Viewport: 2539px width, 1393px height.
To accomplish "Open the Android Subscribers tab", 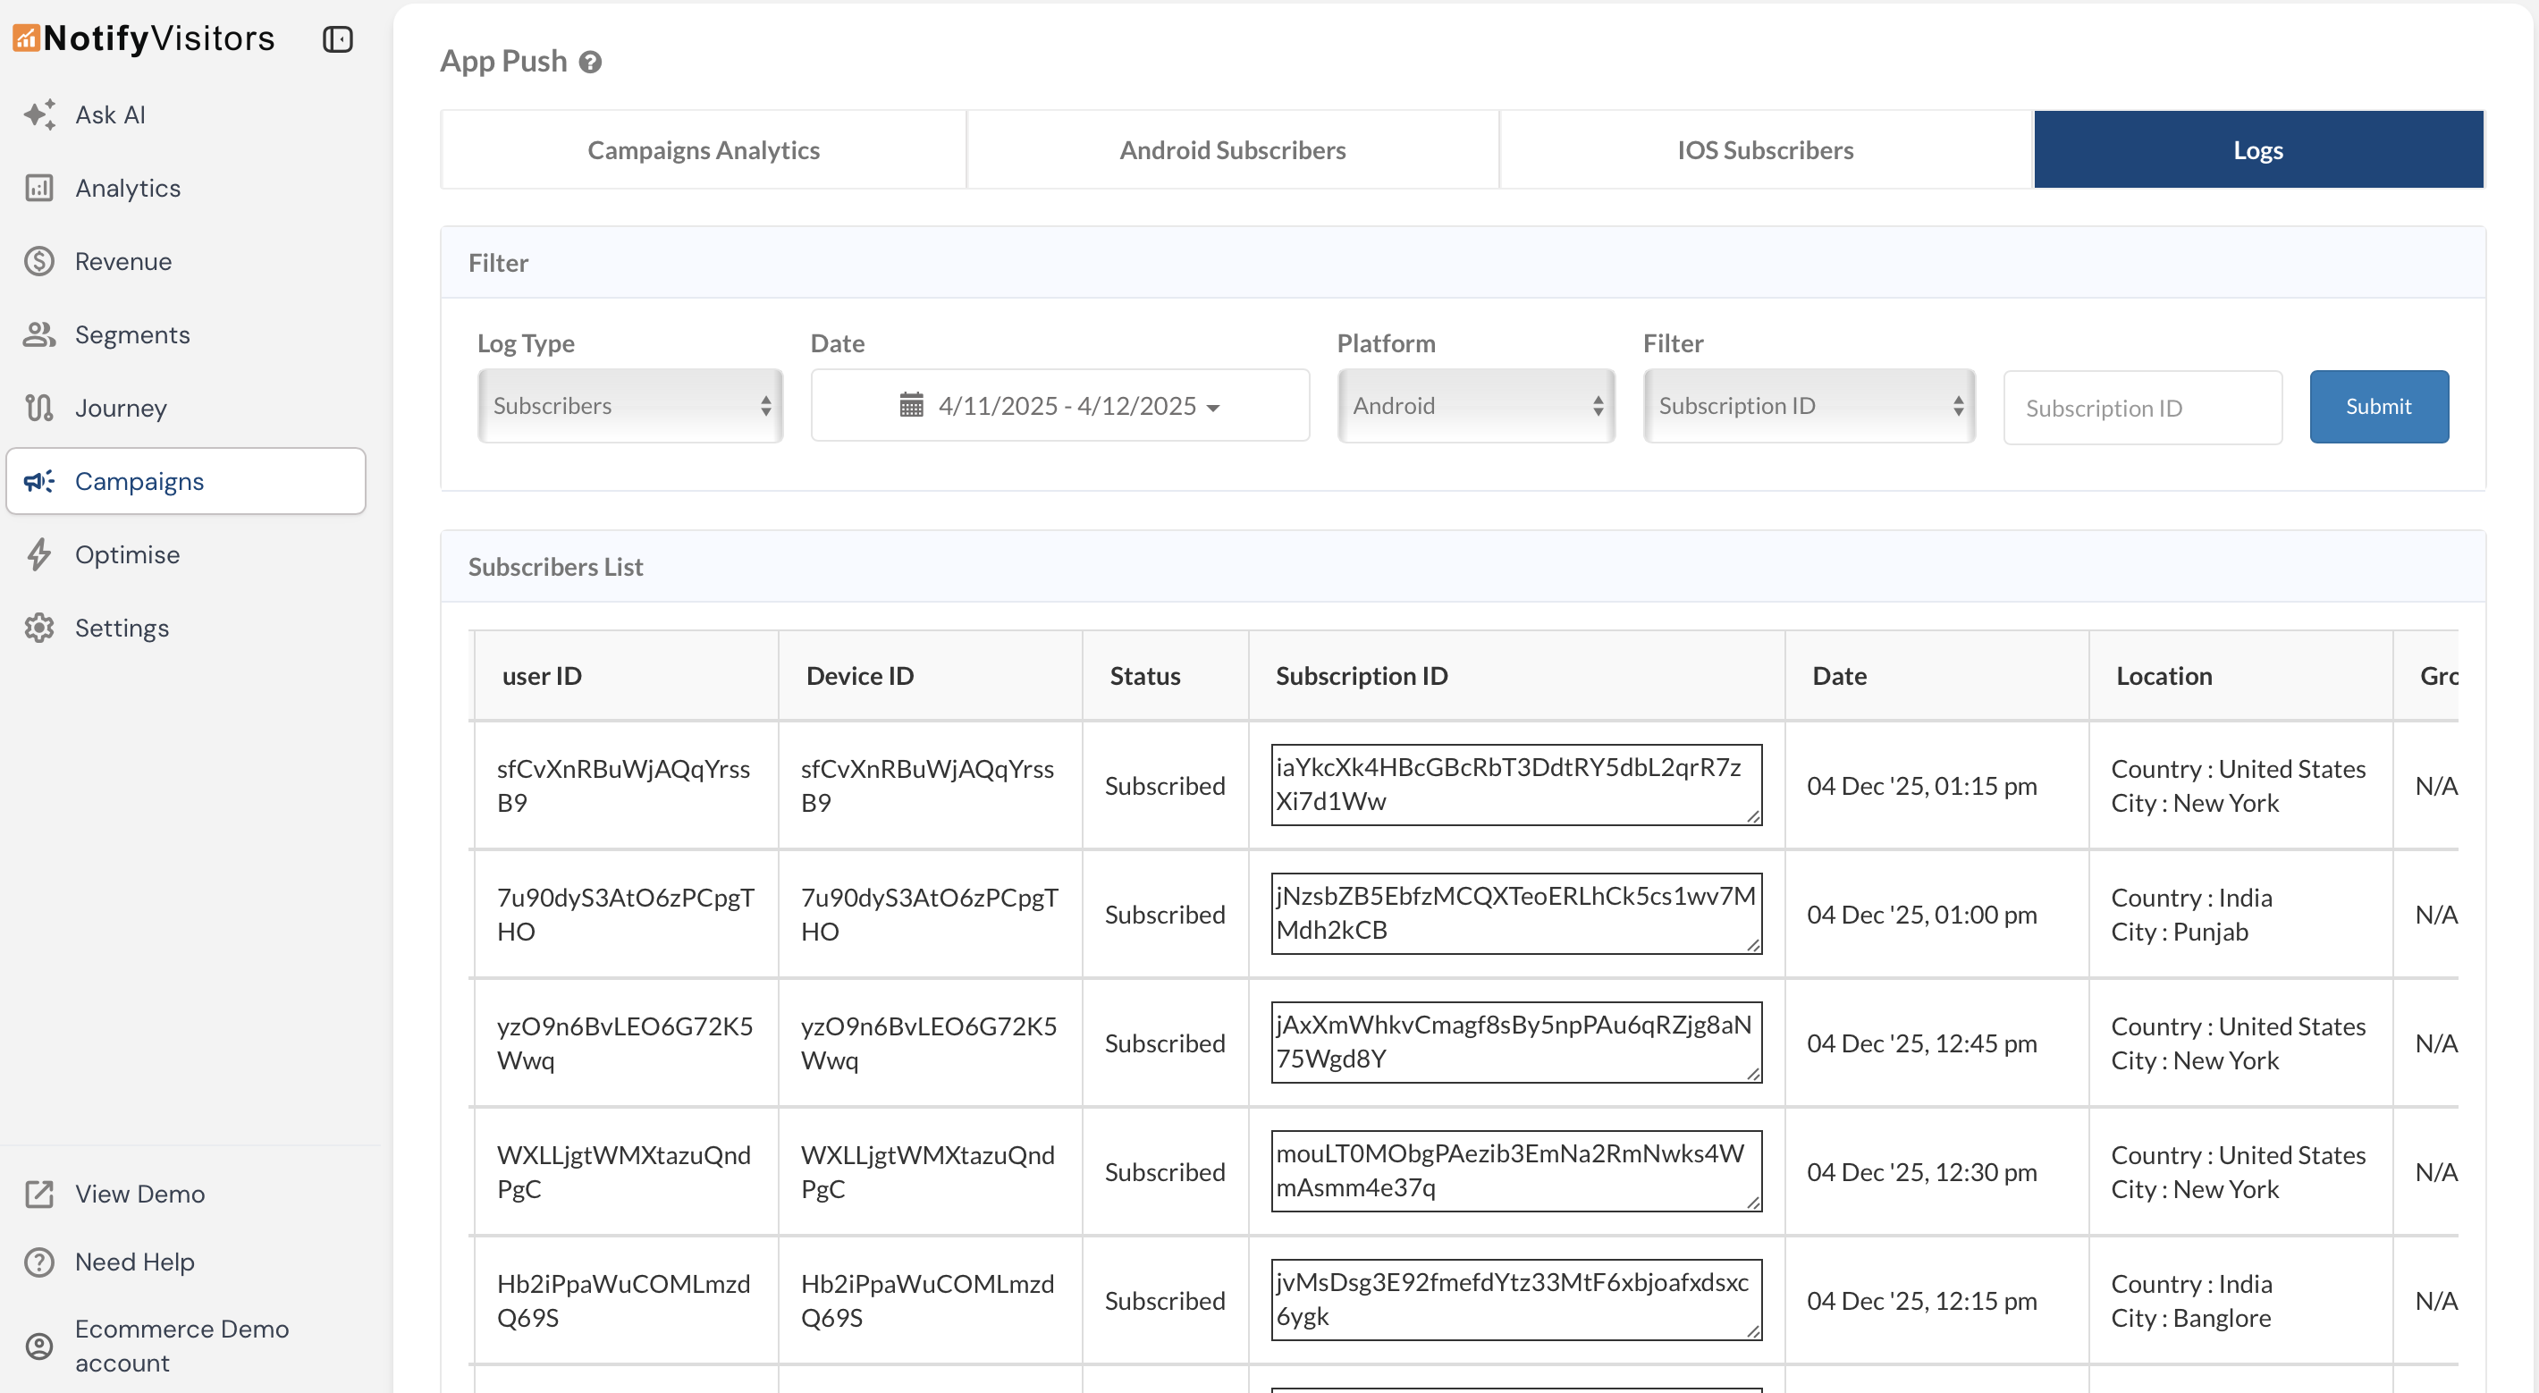I will click(x=1231, y=150).
